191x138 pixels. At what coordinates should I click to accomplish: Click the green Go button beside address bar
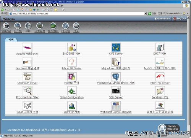click(x=150, y=13)
